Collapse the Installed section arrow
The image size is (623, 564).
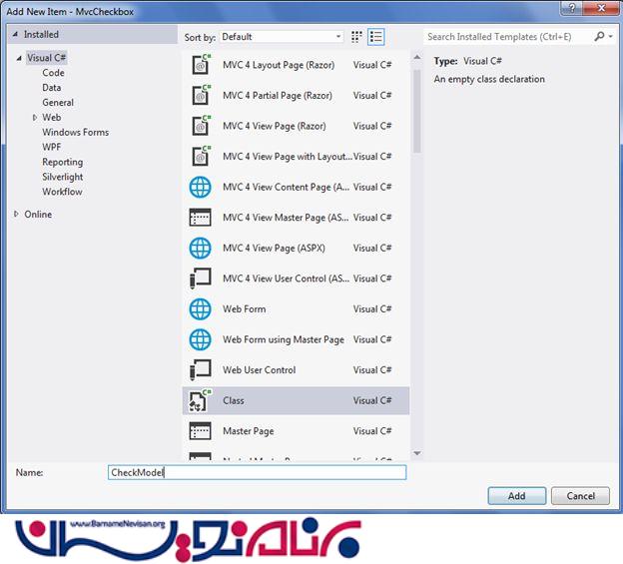point(16,35)
